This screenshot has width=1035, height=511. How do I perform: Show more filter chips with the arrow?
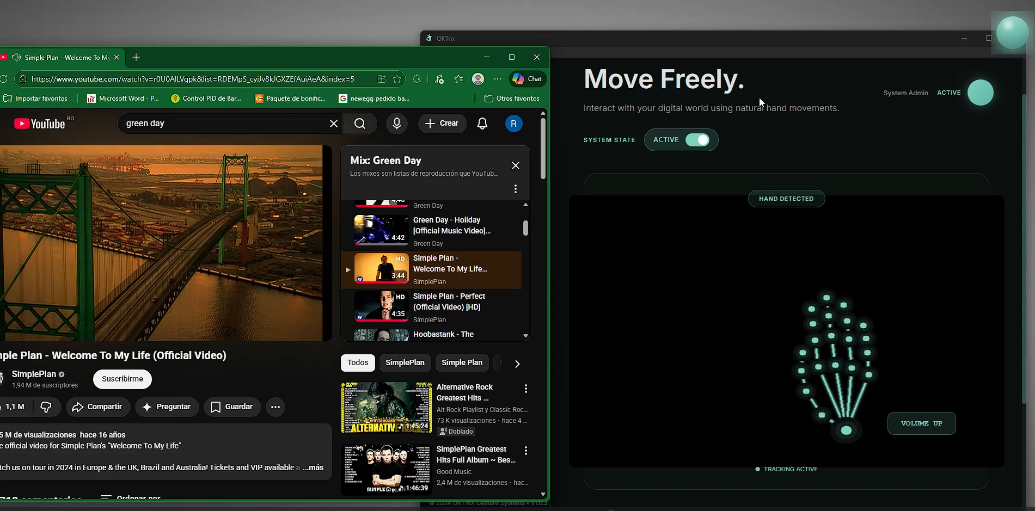tap(517, 364)
